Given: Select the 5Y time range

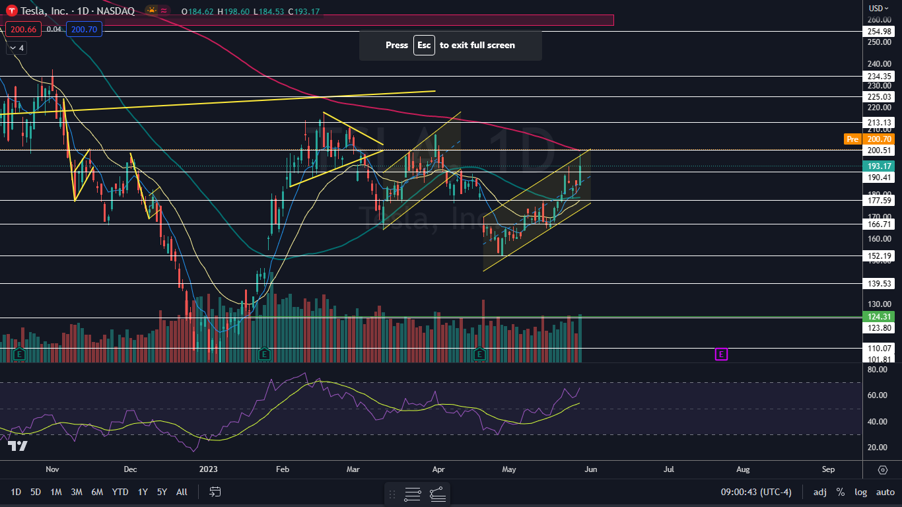Looking at the screenshot, I should pos(162,492).
